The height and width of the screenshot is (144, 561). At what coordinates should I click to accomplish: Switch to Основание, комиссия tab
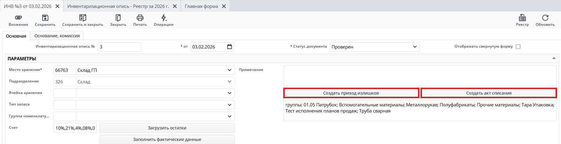coord(57,36)
